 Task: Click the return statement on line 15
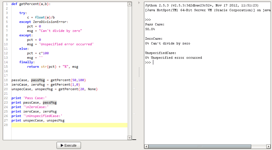tap(53, 67)
